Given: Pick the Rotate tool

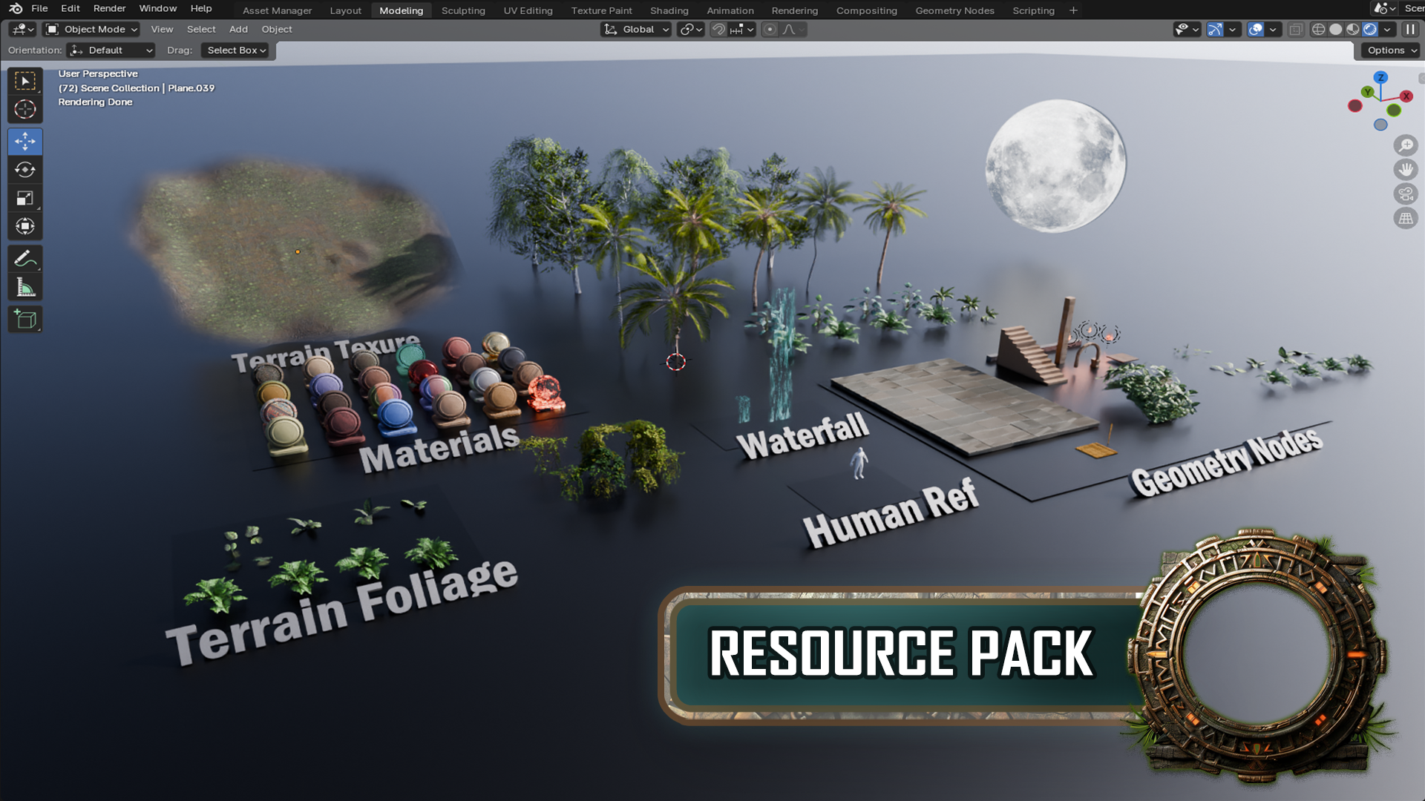Looking at the screenshot, I should (25, 170).
